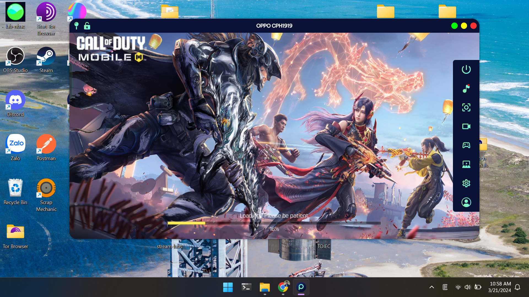Click the Call of Duty Mobile logo
Screen dimensions: 529x297
(111, 49)
